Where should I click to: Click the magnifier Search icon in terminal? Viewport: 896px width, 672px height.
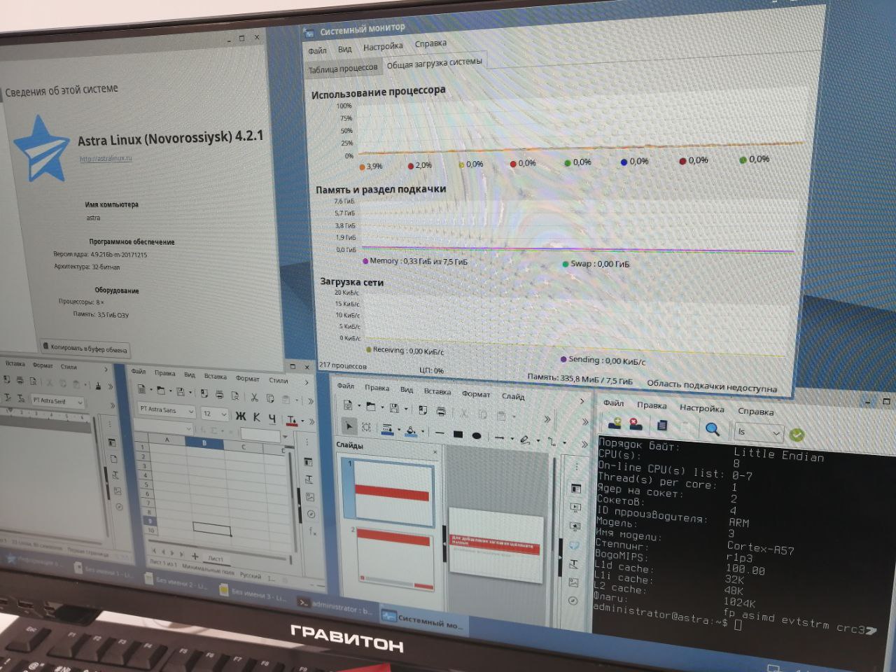(x=712, y=429)
